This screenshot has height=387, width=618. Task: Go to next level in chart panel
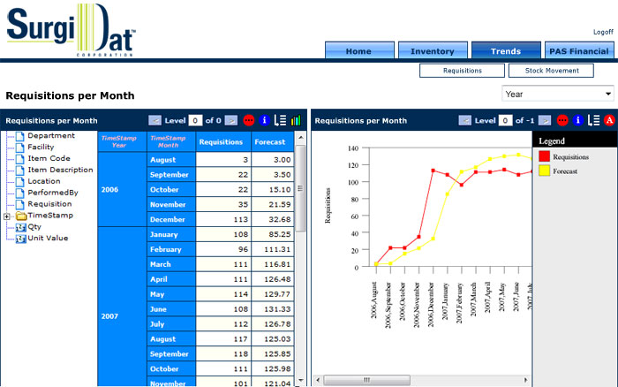[545, 120]
